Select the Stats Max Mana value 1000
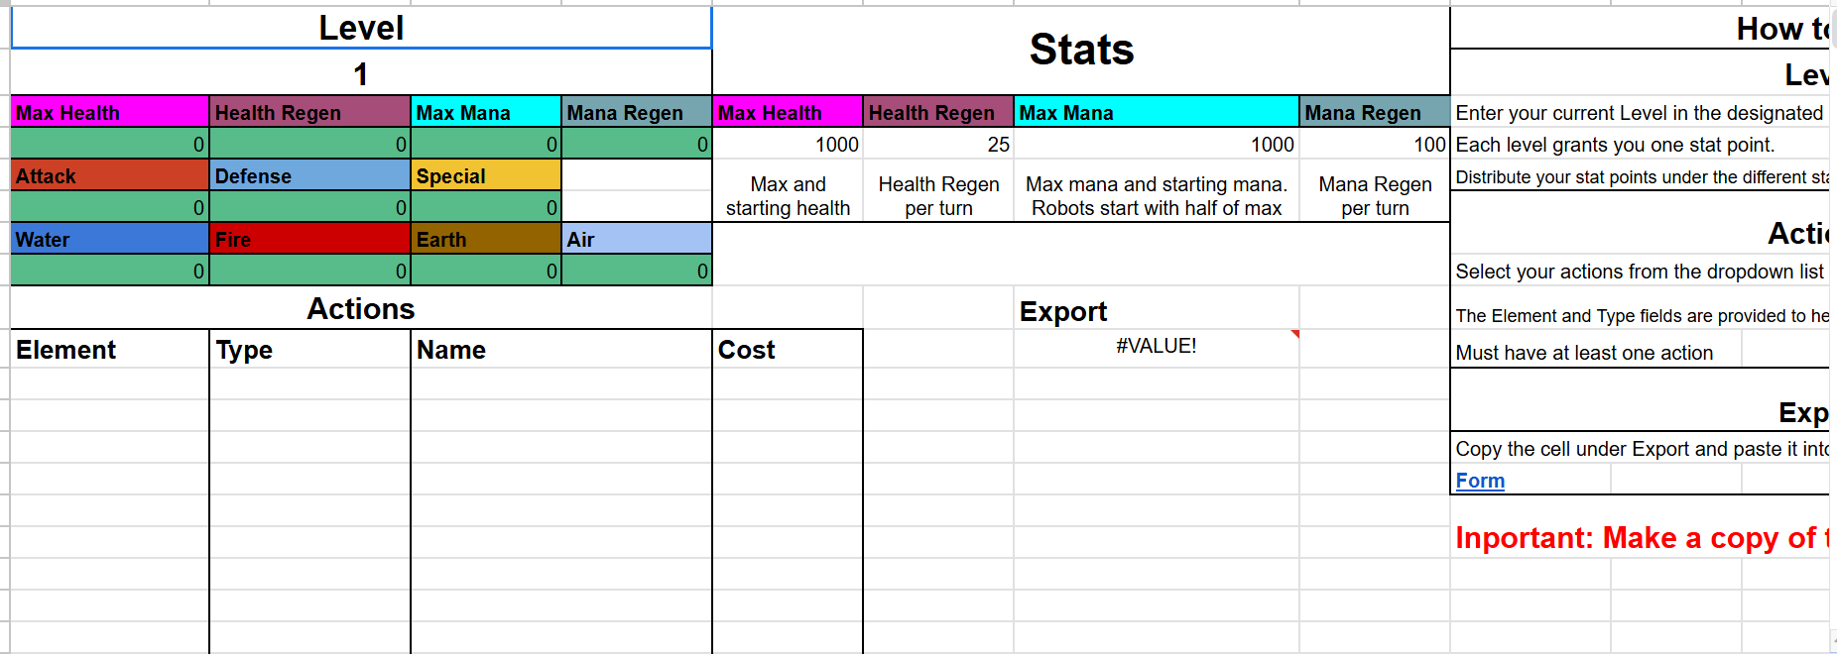1837x654 pixels. click(x=1156, y=145)
